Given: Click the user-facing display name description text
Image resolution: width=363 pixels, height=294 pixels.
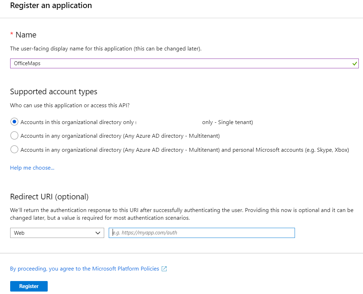Looking at the screenshot, I should [x=106, y=49].
